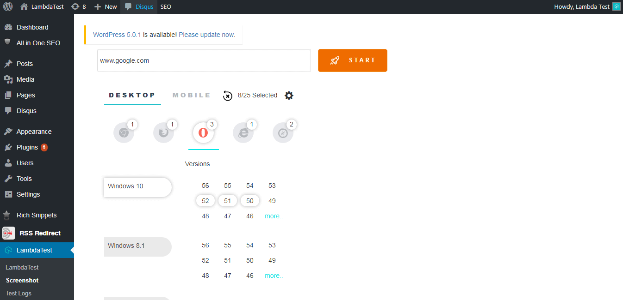This screenshot has height=300, width=623.
Task: Open the New menu in the admin bar
Action: pos(105,6)
